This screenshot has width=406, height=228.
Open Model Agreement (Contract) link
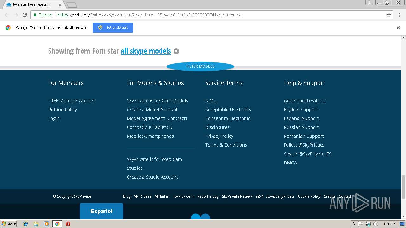(x=157, y=118)
